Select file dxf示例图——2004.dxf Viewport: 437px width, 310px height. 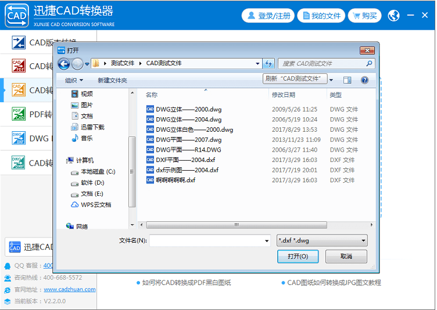click(182, 170)
